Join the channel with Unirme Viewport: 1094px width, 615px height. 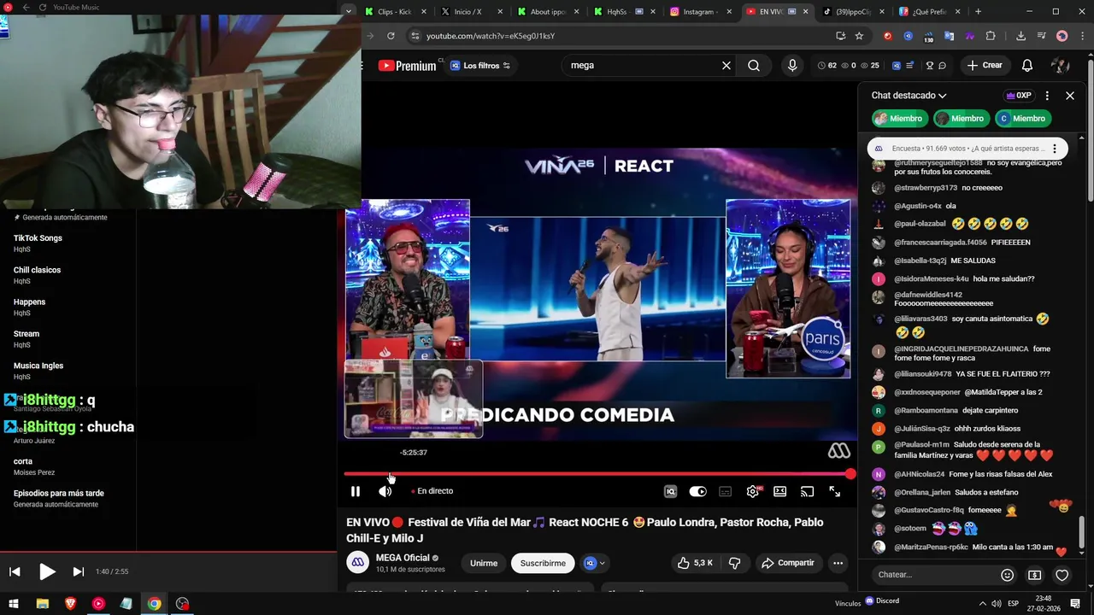[x=484, y=563]
